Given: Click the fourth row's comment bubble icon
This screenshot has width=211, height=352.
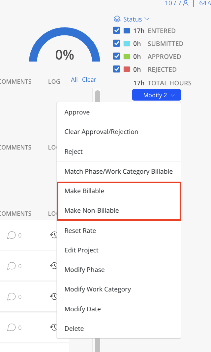Looking at the screenshot, I should pyautogui.click(x=12, y=328).
